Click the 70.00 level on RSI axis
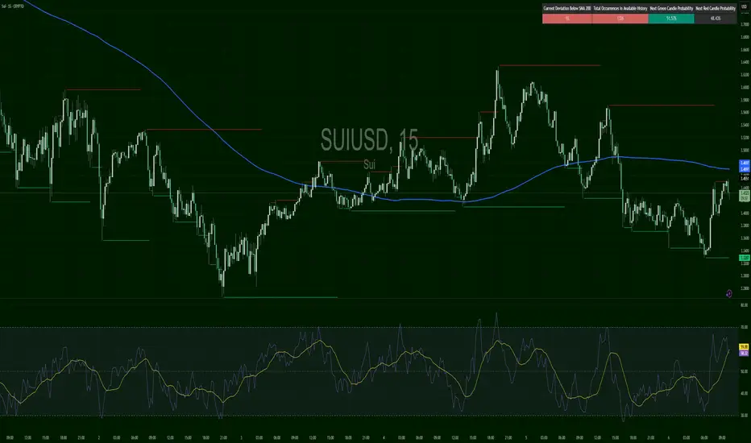Viewport: 751px width, 443px height. (x=745, y=327)
